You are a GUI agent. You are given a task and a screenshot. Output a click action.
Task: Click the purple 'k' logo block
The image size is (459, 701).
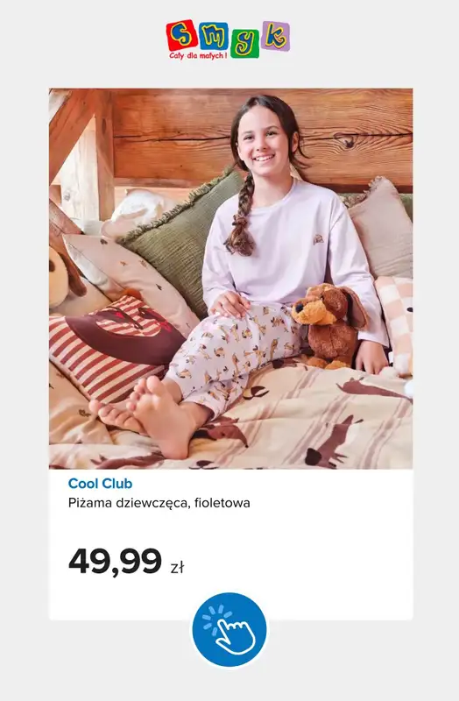276,36
